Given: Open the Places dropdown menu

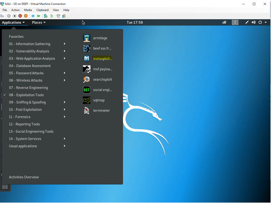Looking at the screenshot, I should point(39,22).
